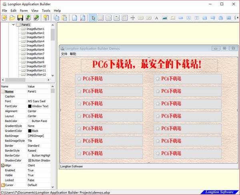Select the boxed blue letter A component
240x195 pixels.
(188, 18)
